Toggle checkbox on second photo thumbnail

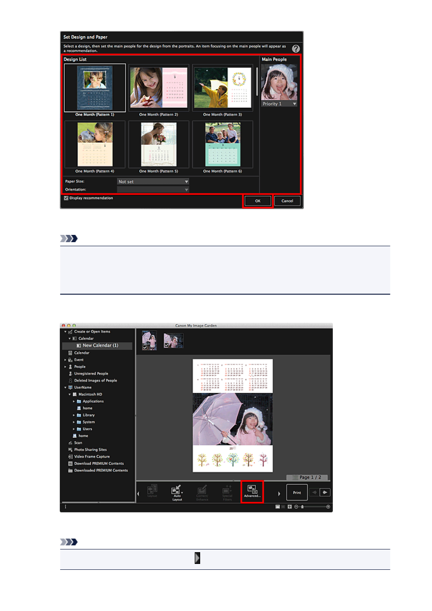[x=167, y=345]
